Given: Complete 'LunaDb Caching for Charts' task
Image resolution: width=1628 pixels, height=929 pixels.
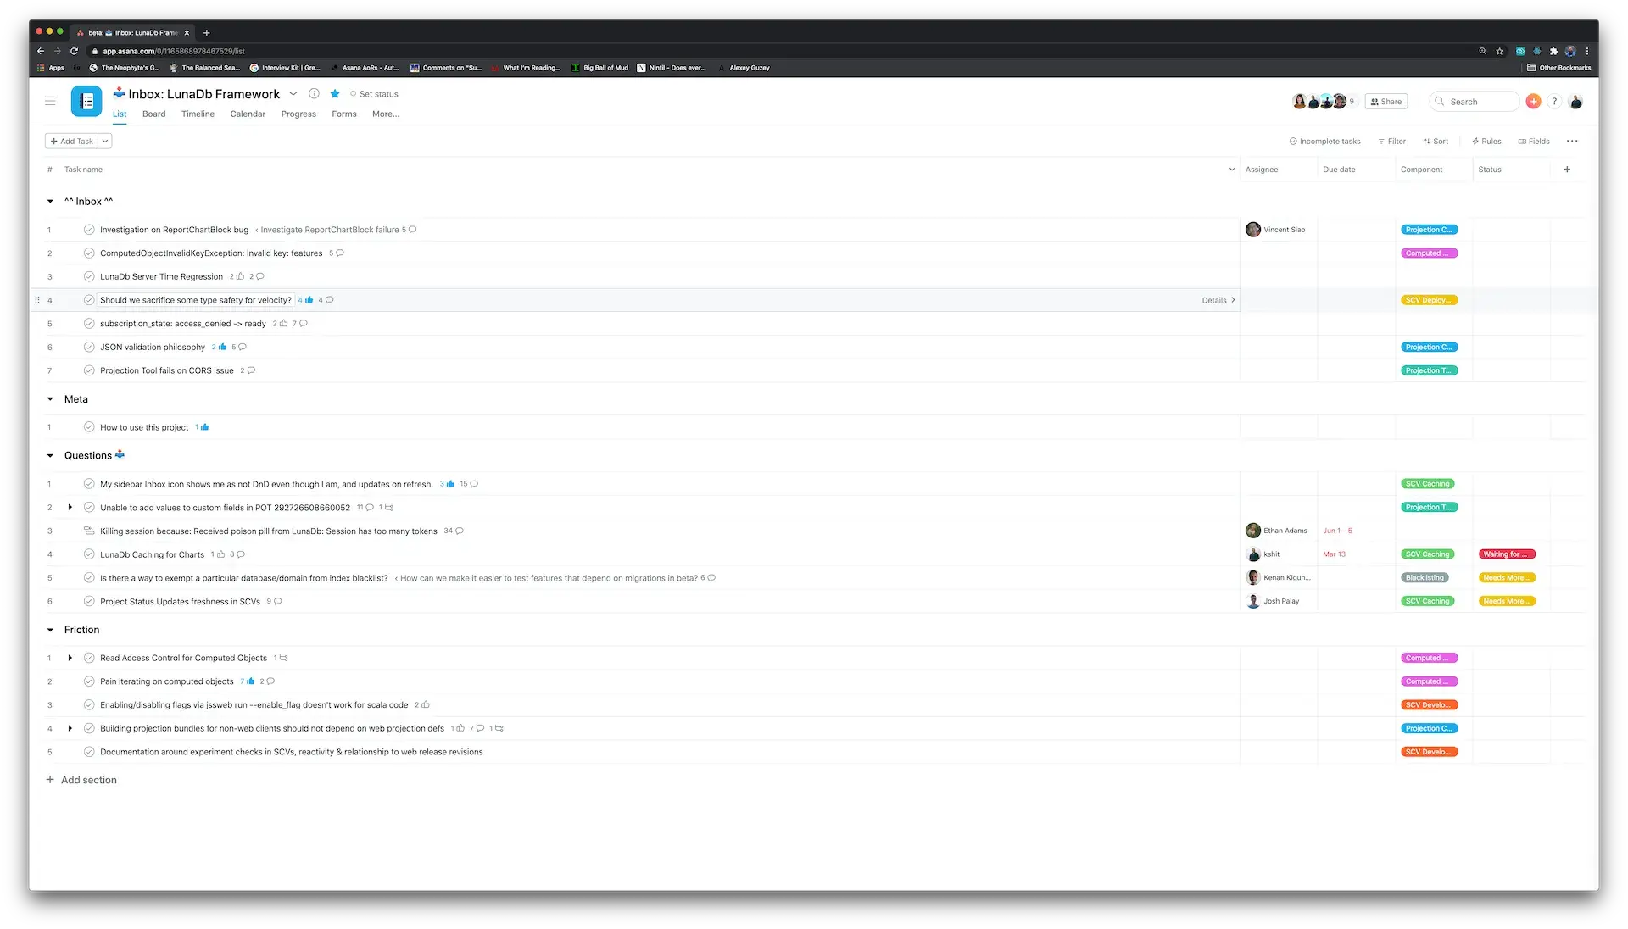Looking at the screenshot, I should [x=89, y=554].
